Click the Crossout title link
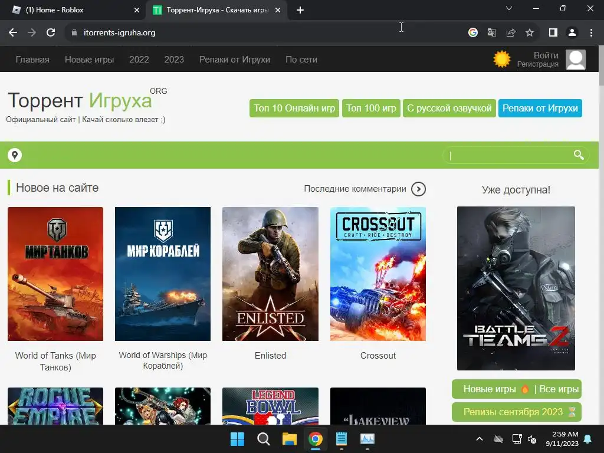Screen dimensions: 604x453 tap(378, 356)
